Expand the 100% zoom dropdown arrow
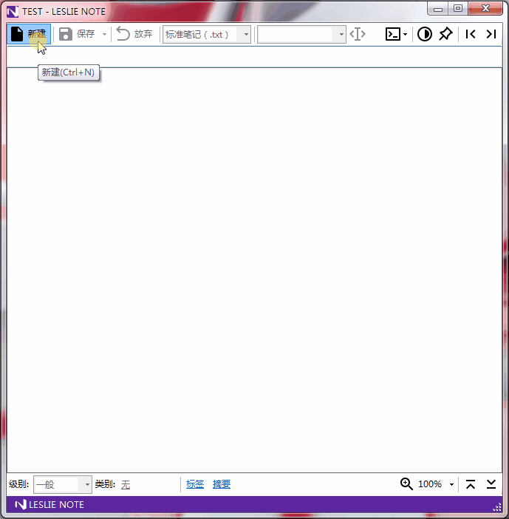This screenshot has height=519, width=509. pos(451,484)
